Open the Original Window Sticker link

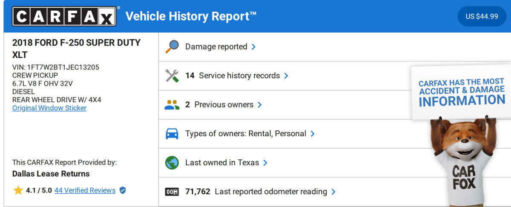click(49, 108)
